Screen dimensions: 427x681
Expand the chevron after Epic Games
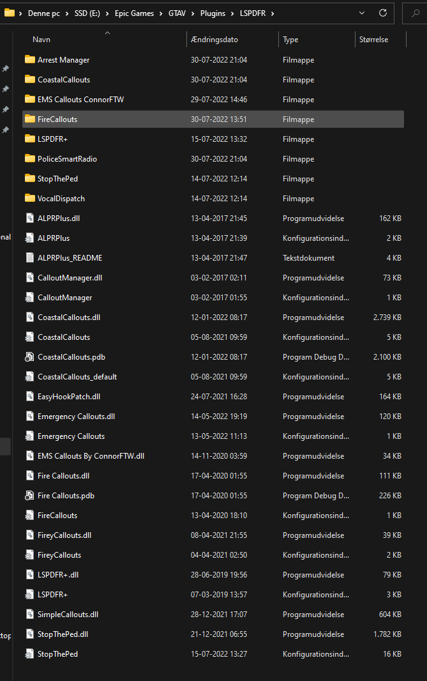click(x=161, y=13)
